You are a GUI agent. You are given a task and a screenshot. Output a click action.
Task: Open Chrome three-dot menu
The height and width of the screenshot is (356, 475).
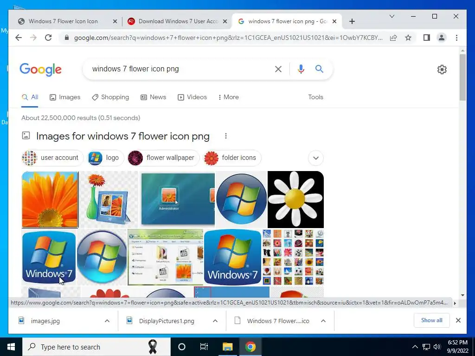coord(456,38)
